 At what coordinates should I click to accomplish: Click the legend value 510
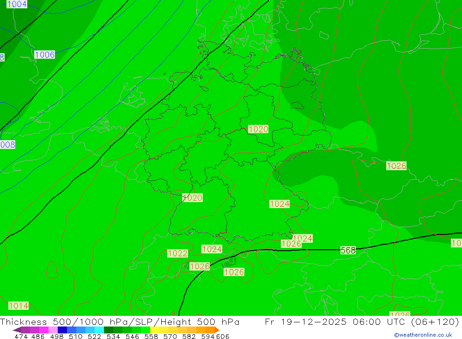pyautogui.click(x=76, y=336)
